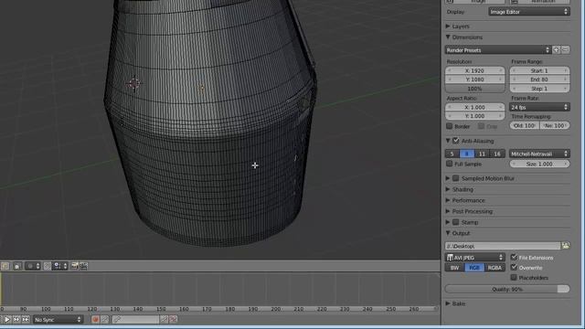This screenshot has width=585, height=329.
Task: Click the Quality 90% slider
Action: coord(507,289)
